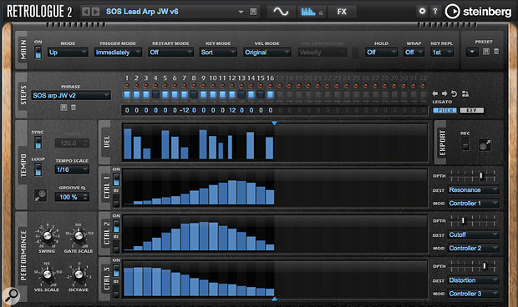Open the Dest dropdown showing Cutoff
The width and height of the screenshot is (518, 307).
pyautogui.click(x=474, y=234)
